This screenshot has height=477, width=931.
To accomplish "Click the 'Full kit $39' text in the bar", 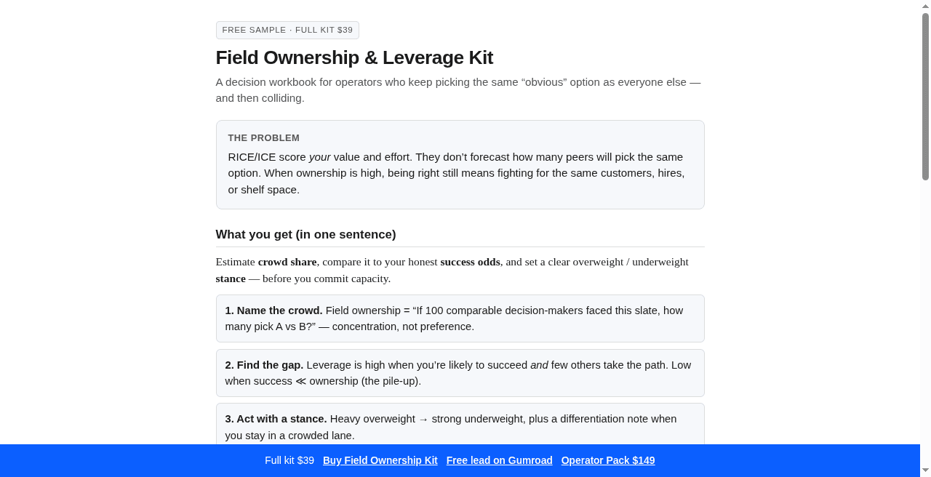I will tap(289, 460).
